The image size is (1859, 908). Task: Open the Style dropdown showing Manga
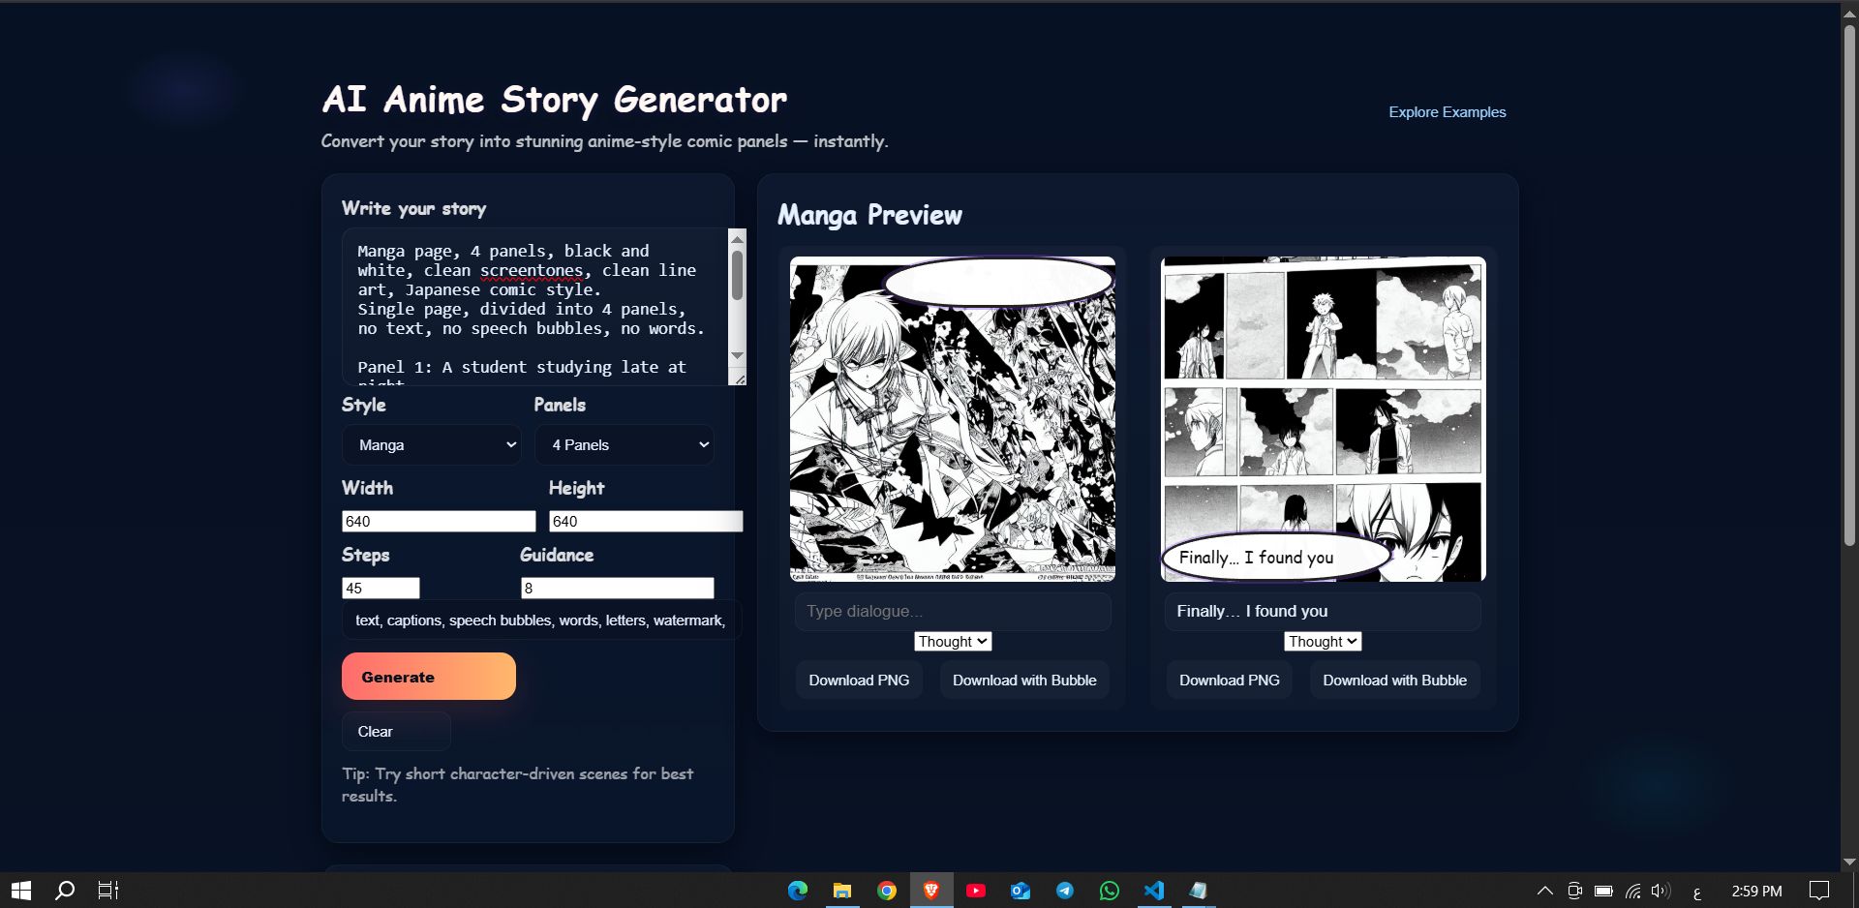tap(431, 445)
